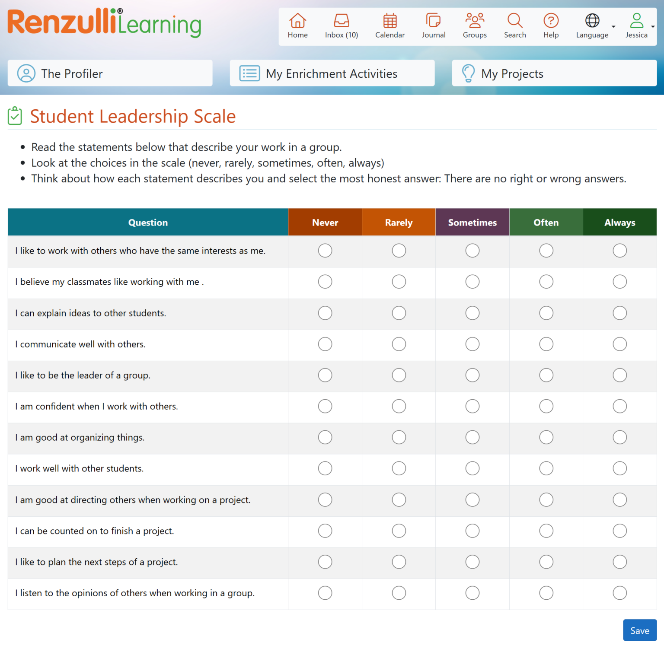The image size is (664, 652).
Task: Open The Profiler
Action: point(110,73)
